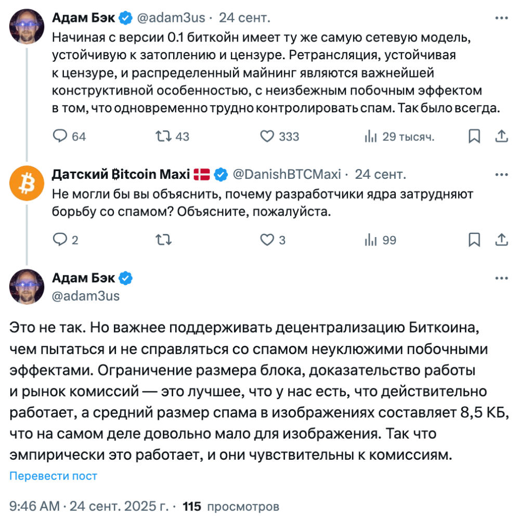This screenshot has height=520, width=520.
Task: Share the first tweet via share icon
Action: click(501, 136)
